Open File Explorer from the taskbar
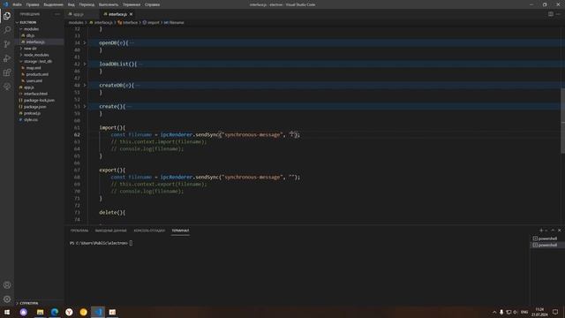Viewport: 565px width, 318px height. click(x=40, y=312)
